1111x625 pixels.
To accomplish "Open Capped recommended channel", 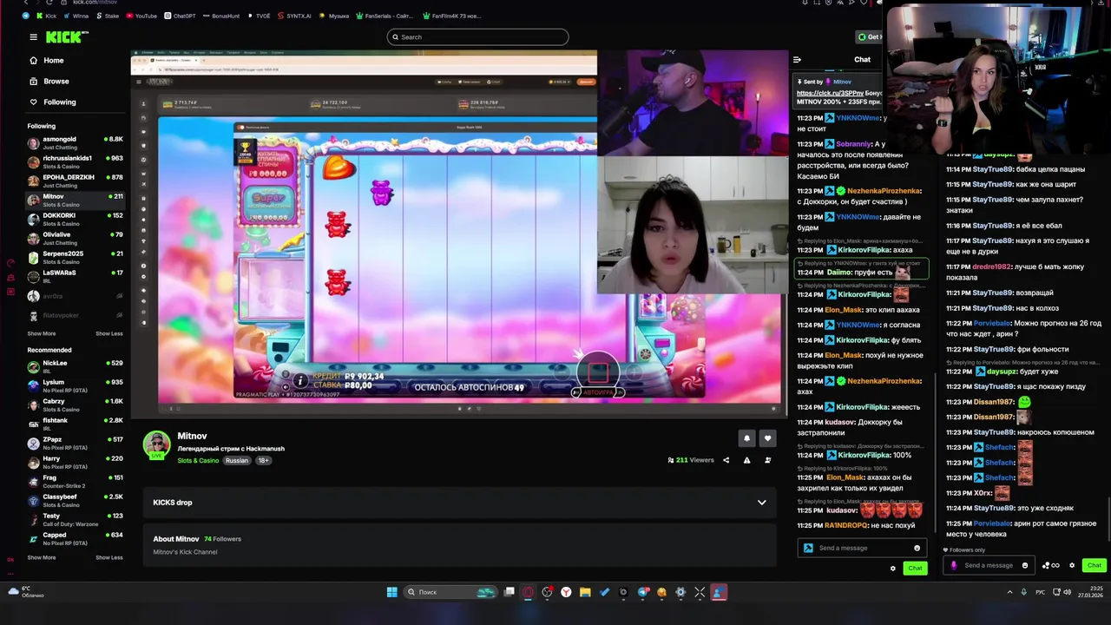I will coord(76,539).
